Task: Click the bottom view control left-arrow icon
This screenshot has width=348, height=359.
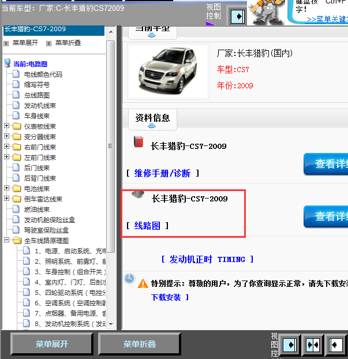Action: point(335,345)
